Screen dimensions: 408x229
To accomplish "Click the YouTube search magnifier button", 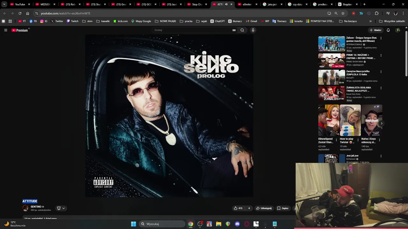I will [242, 30].
